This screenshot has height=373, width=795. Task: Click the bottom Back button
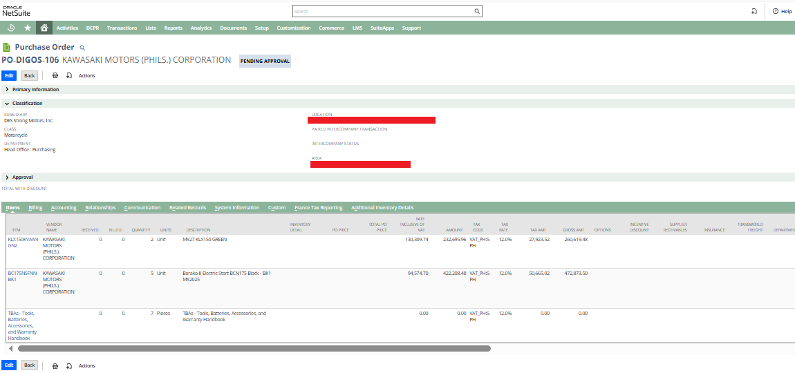click(x=30, y=365)
